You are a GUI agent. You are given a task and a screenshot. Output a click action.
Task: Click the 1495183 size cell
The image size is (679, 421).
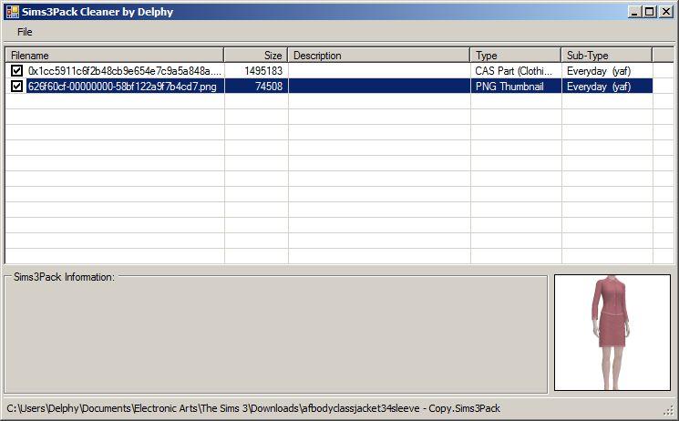pyautogui.click(x=256, y=70)
